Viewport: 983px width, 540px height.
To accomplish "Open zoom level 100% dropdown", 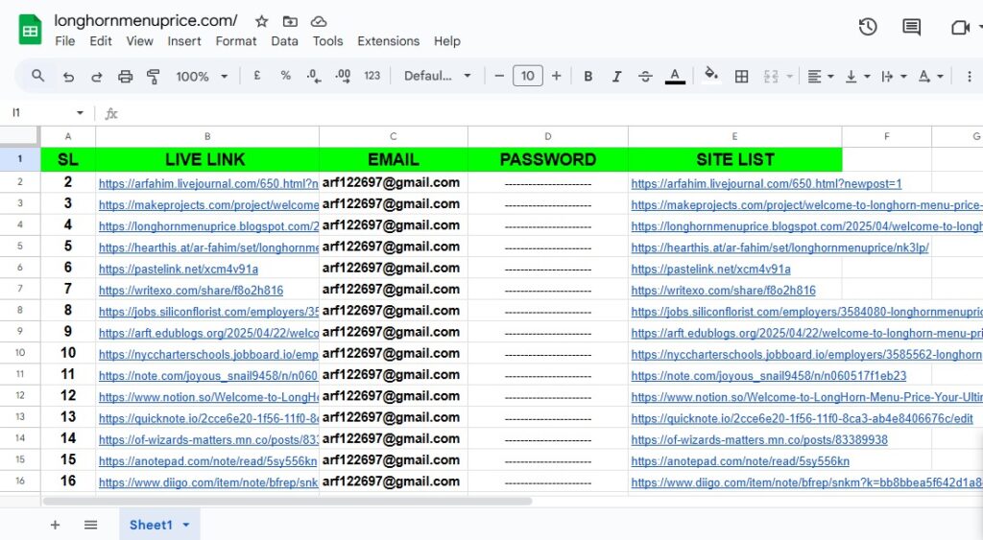I will tap(202, 77).
